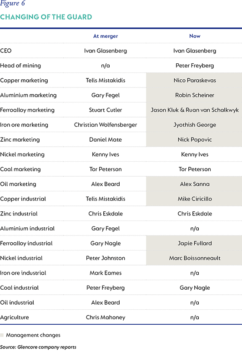Click 'Mike Ciricillo' in Copper industrial row
Screen dimensions: 242x358
195,199
